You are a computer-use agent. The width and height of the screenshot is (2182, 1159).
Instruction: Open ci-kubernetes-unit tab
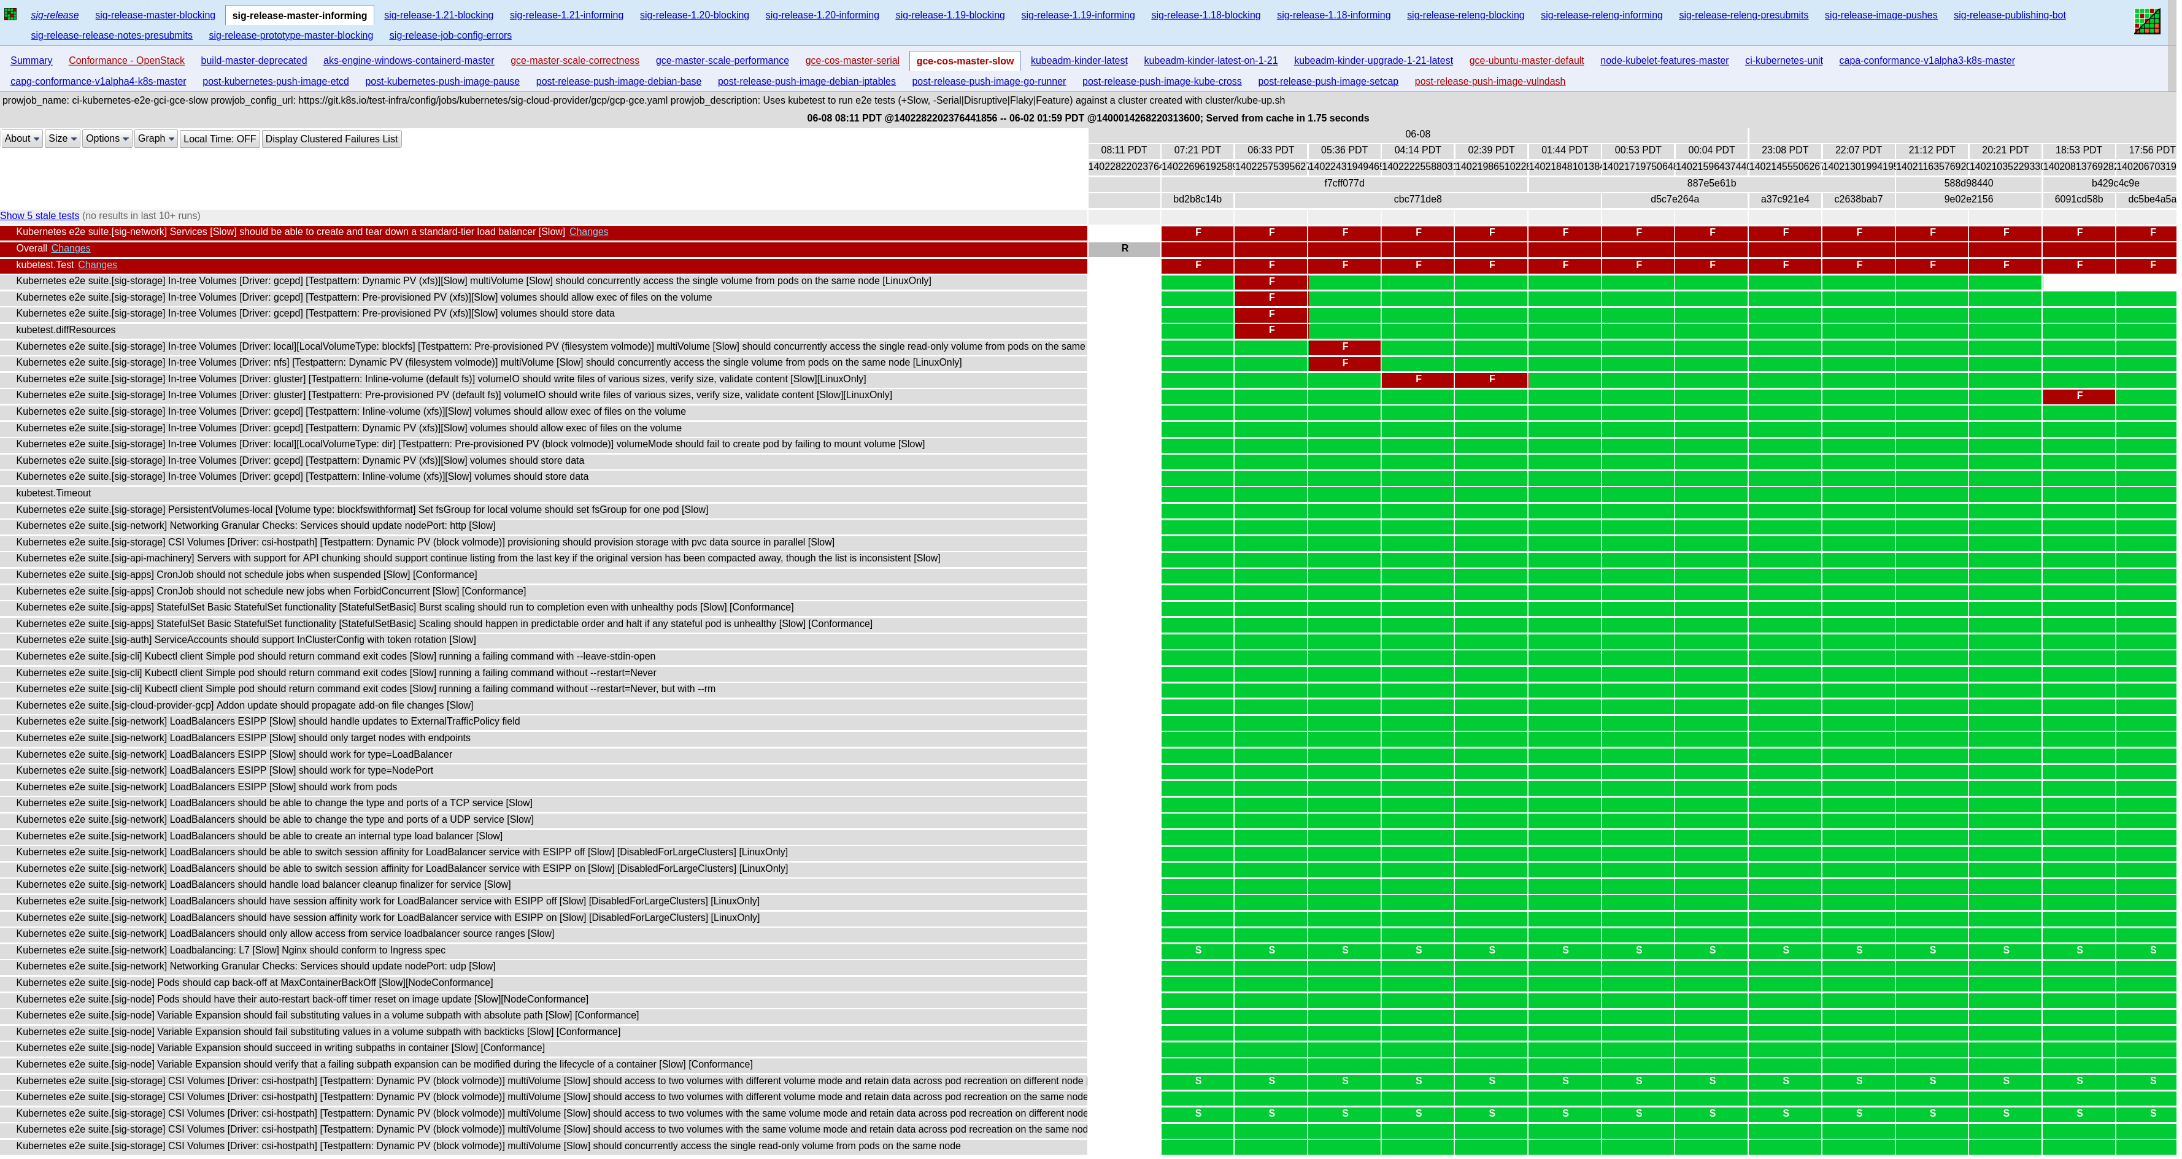click(x=1783, y=61)
